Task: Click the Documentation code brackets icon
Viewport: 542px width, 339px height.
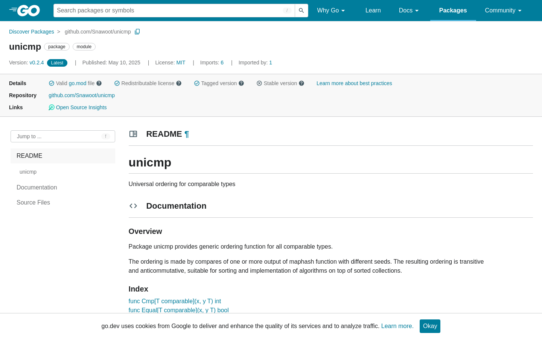Action: [x=133, y=206]
